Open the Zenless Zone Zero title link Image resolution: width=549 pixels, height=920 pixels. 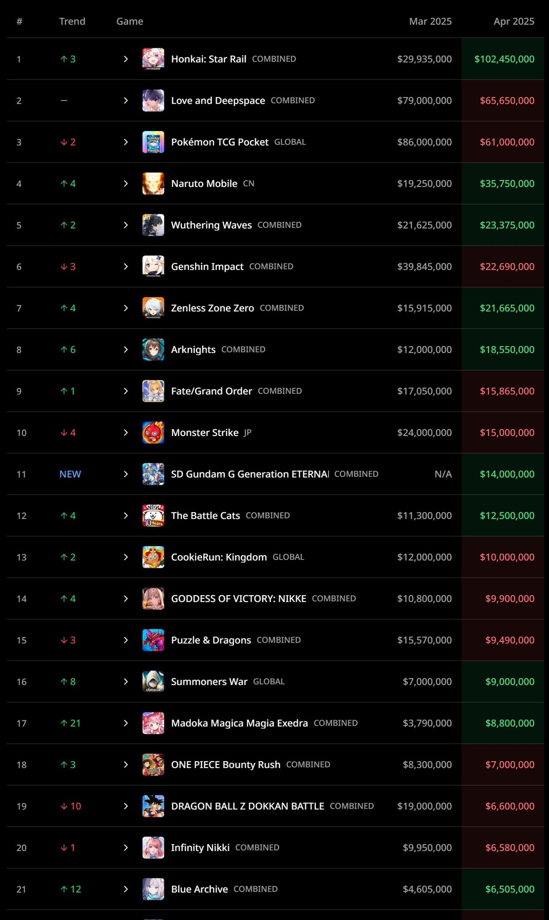[x=212, y=308]
